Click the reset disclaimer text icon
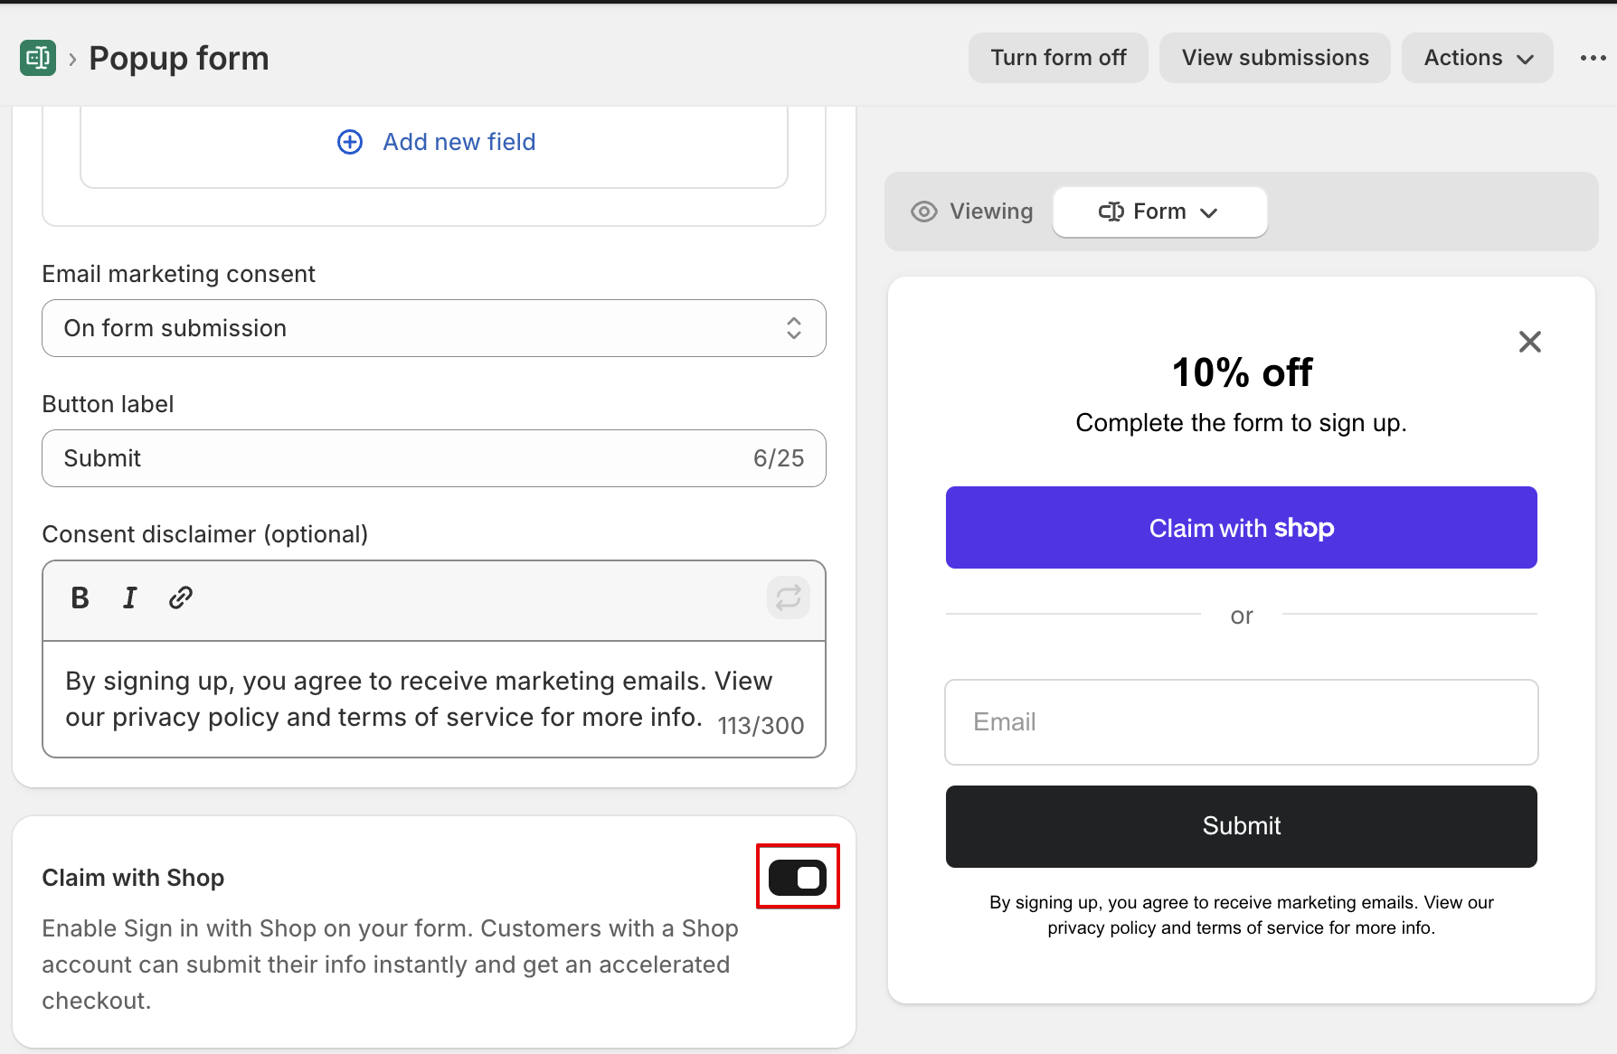This screenshot has width=1617, height=1054. point(788,598)
